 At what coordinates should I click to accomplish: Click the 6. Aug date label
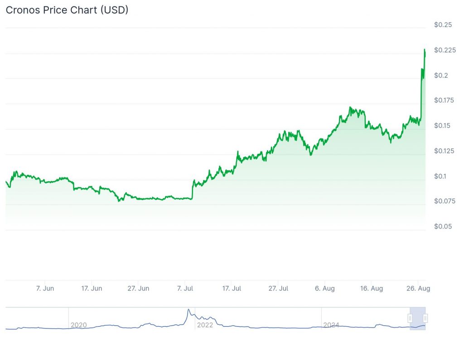(325, 288)
